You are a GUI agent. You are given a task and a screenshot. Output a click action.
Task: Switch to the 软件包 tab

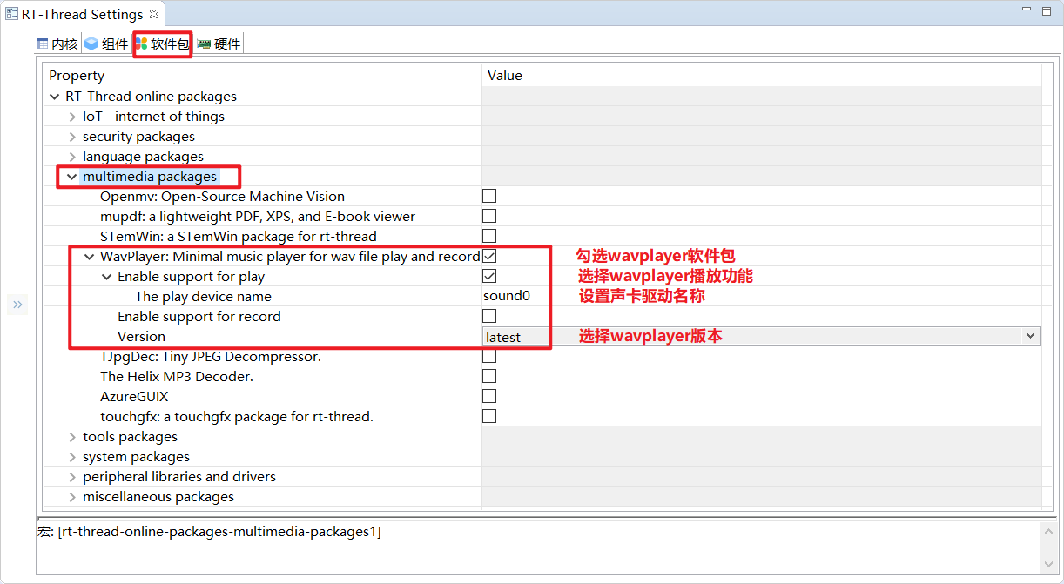tap(162, 44)
